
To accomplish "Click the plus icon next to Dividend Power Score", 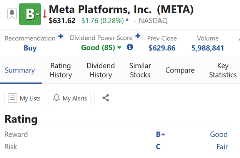I will tap(138, 37).
